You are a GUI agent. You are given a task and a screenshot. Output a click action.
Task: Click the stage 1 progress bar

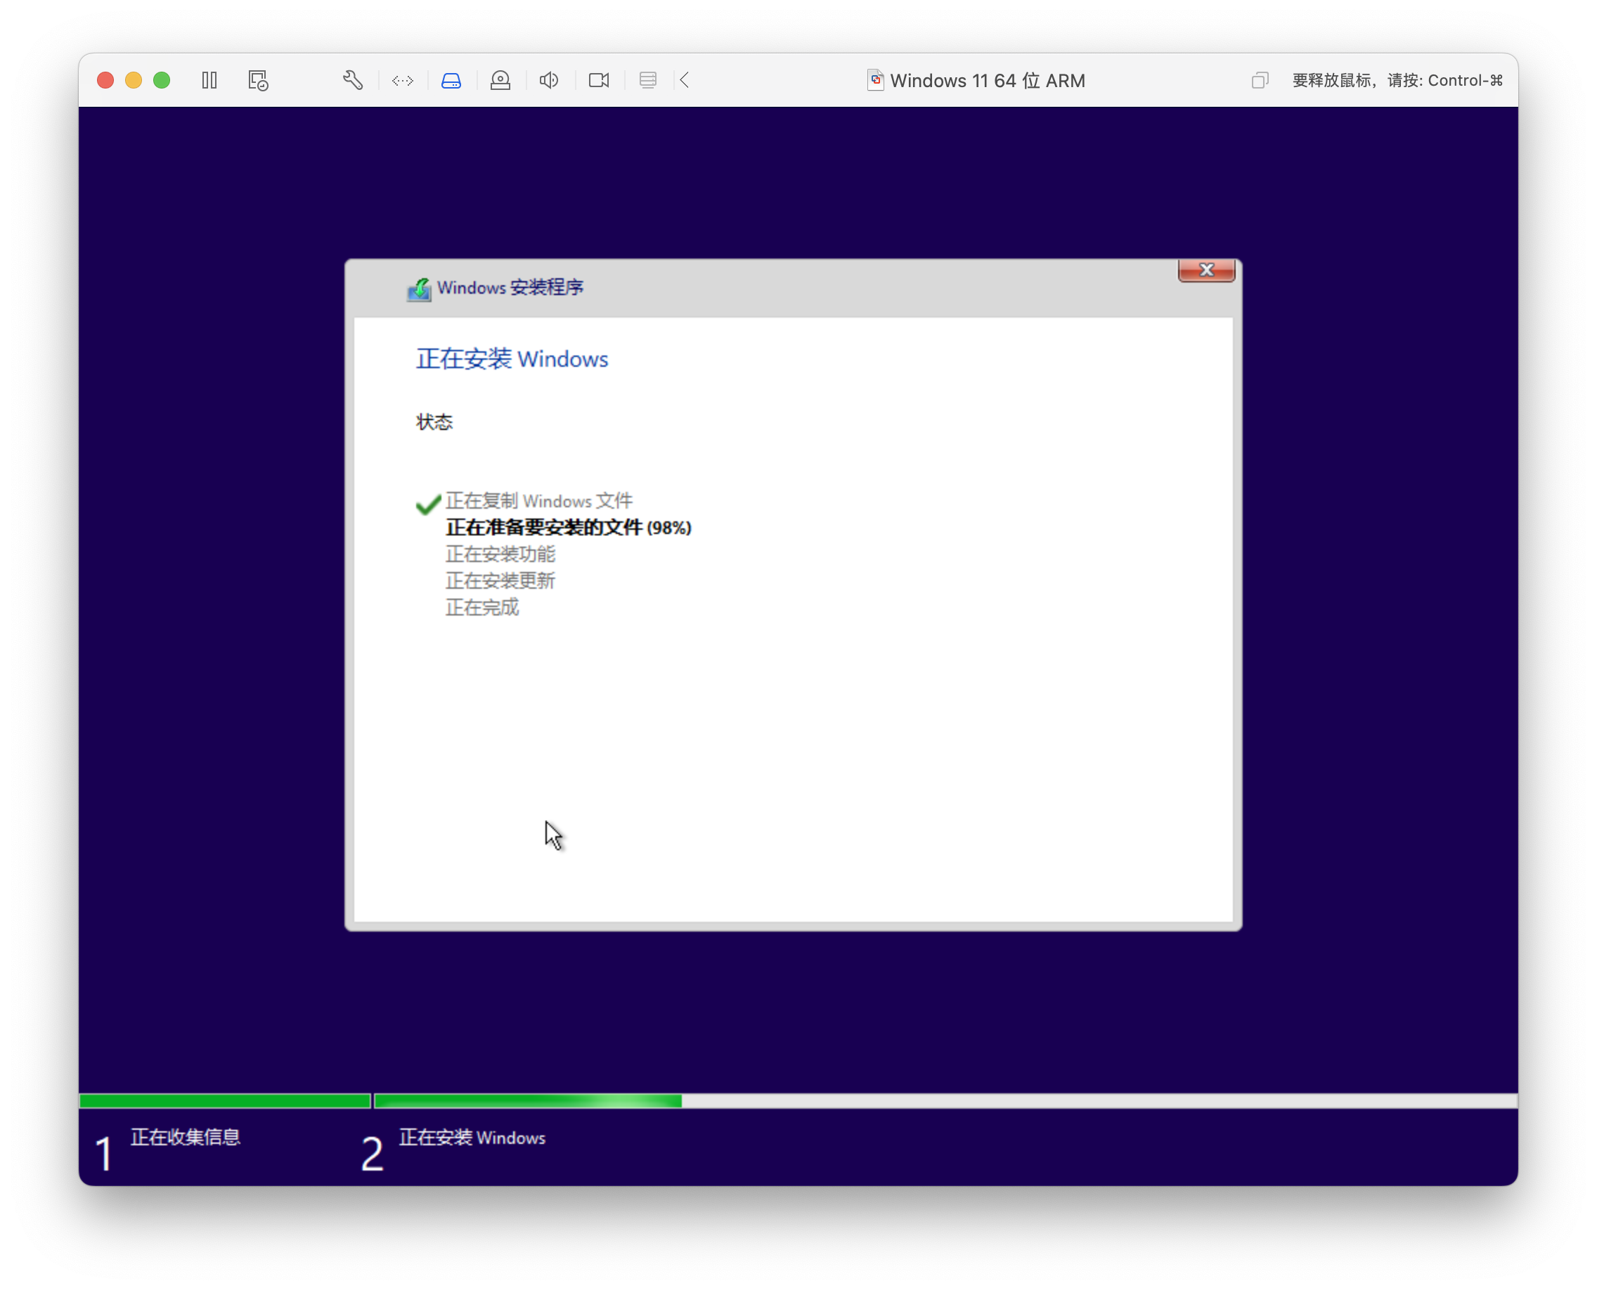coord(224,1100)
